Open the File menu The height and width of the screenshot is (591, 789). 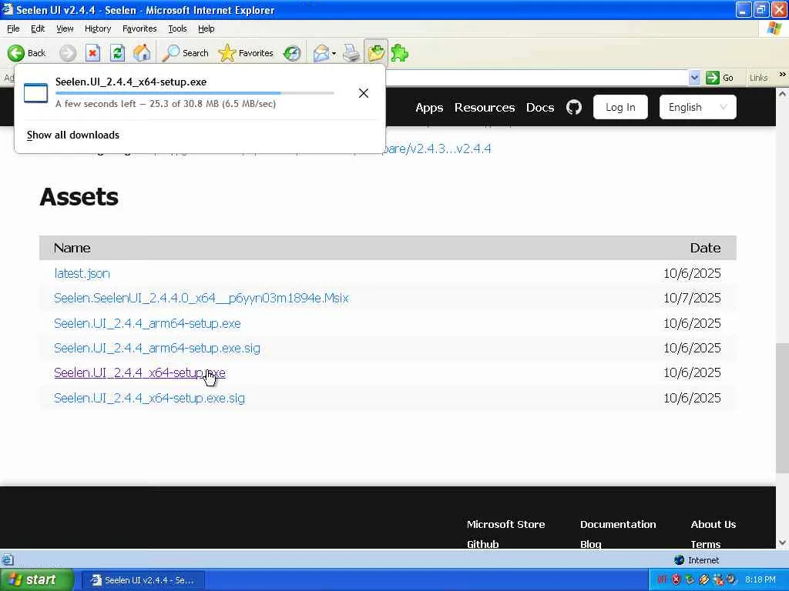(x=13, y=28)
